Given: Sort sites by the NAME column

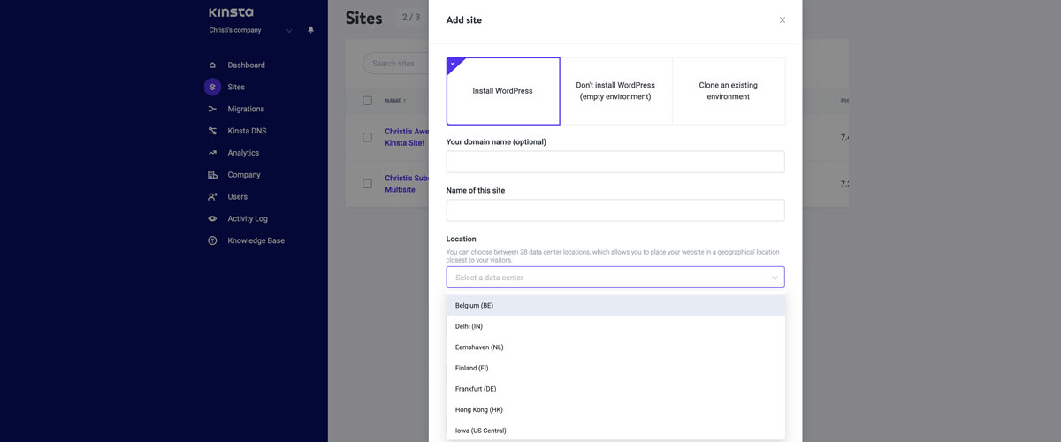Looking at the screenshot, I should coord(395,101).
